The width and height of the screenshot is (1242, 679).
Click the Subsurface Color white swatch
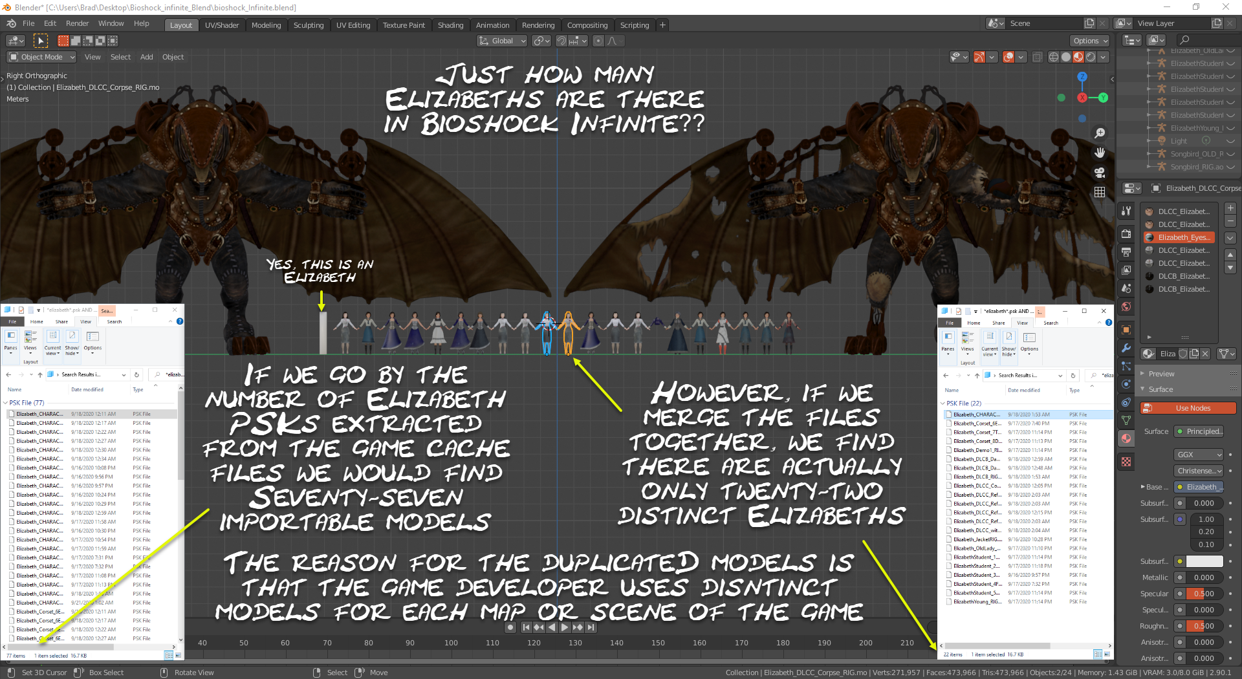coord(1204,561)
